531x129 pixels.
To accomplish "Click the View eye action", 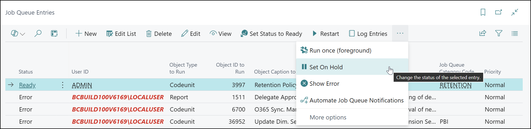I will click(220, 34).
